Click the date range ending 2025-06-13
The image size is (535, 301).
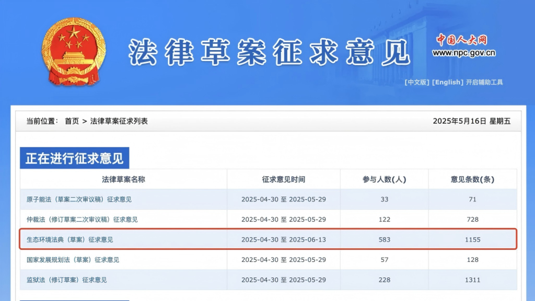[x=284, y=239]
